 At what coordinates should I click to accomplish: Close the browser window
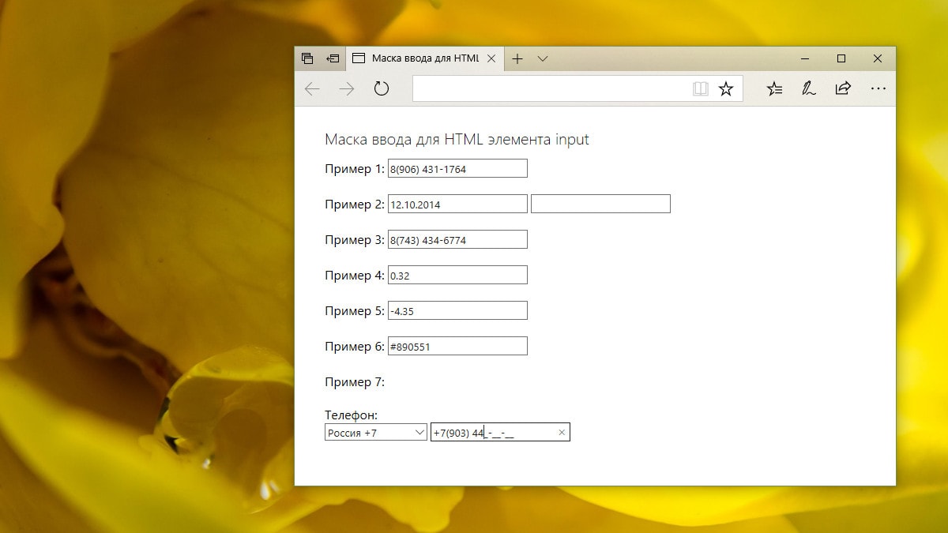click(878, 58)
